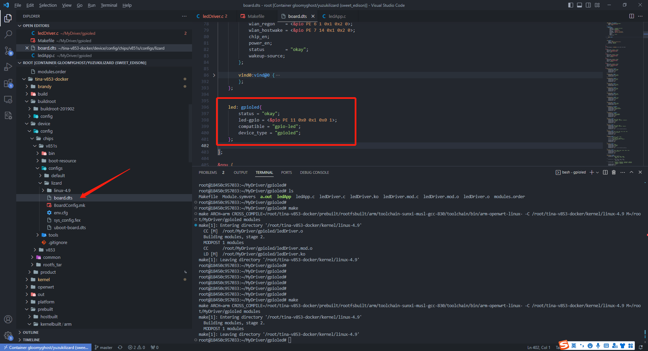The width and height of the screenshot is (648, 351).
Task: Open Explorer Views and More Actions menu
Action: pos(184,16)
